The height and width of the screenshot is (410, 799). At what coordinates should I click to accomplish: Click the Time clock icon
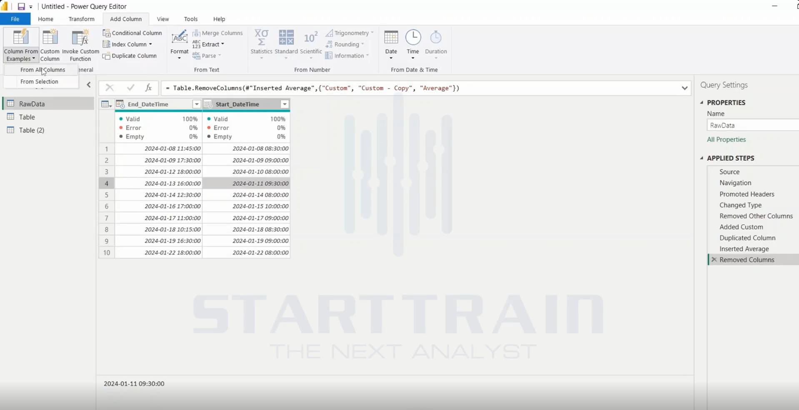click(413, 37)
